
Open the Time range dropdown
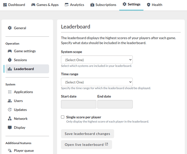coord(97,82)
